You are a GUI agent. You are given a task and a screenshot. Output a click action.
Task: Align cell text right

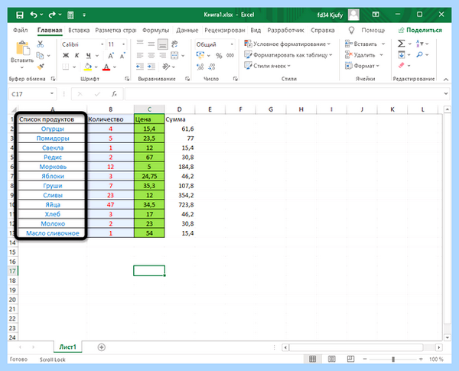pos(162,55)
